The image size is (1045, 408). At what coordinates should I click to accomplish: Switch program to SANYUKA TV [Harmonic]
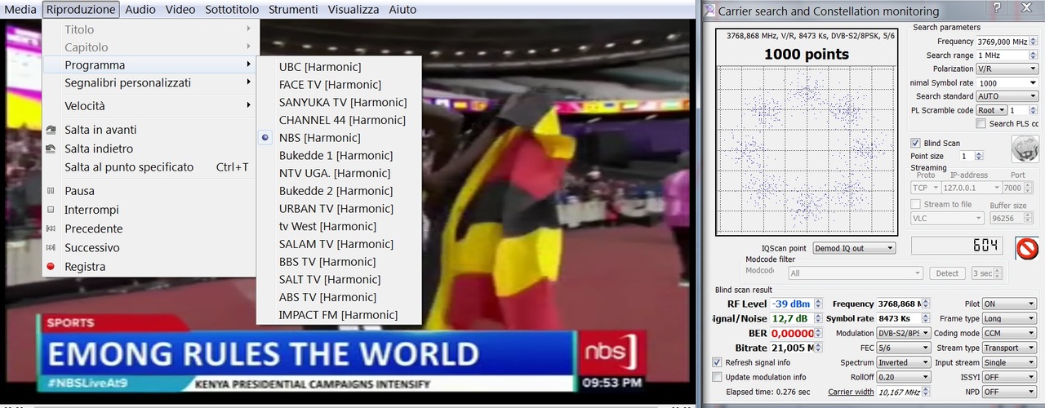tap(339, 102)
